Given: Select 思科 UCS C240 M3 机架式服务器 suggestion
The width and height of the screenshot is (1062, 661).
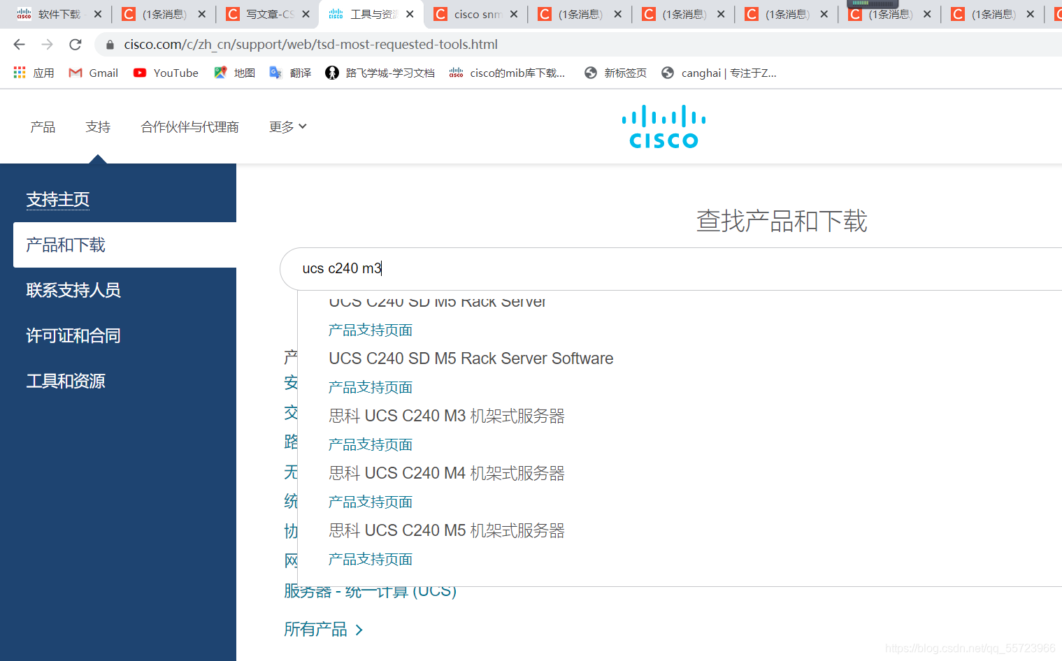Looking at the screenshot, I should 447,416.
